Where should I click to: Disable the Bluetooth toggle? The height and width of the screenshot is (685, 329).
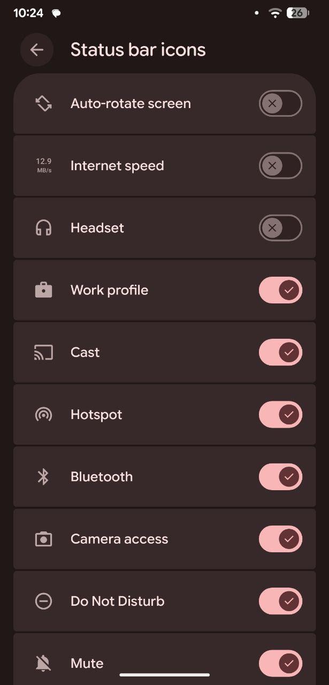280,476
